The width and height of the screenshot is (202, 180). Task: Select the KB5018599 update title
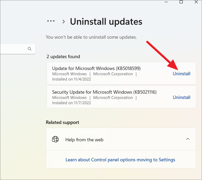click(96, 68)
